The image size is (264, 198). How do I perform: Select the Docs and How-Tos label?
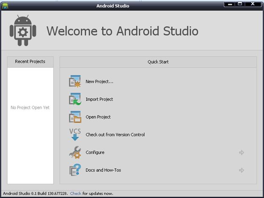tap(103, 170)
